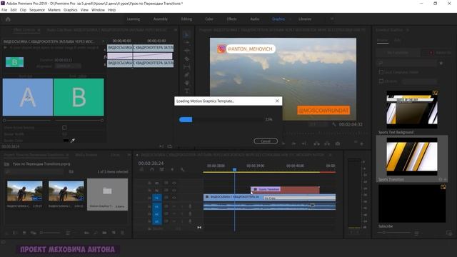Viewport: 457px width, 257px height.
Task: Select the Slip tool
Action: tap(187, 66)
